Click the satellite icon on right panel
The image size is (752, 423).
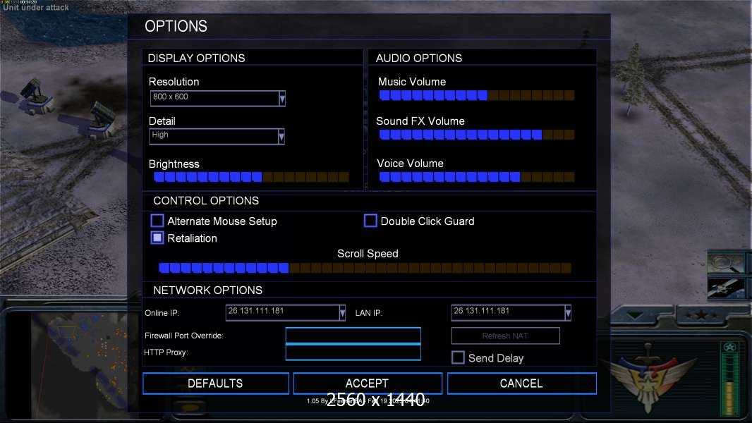[726, 288]
